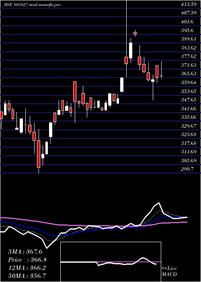Select the 389.61 price axis label
Screen dimensions: 201x282
pyautogui.click(x=189, y=39)
